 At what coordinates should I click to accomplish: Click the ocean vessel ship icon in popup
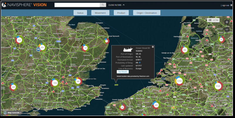pos(128,49)
